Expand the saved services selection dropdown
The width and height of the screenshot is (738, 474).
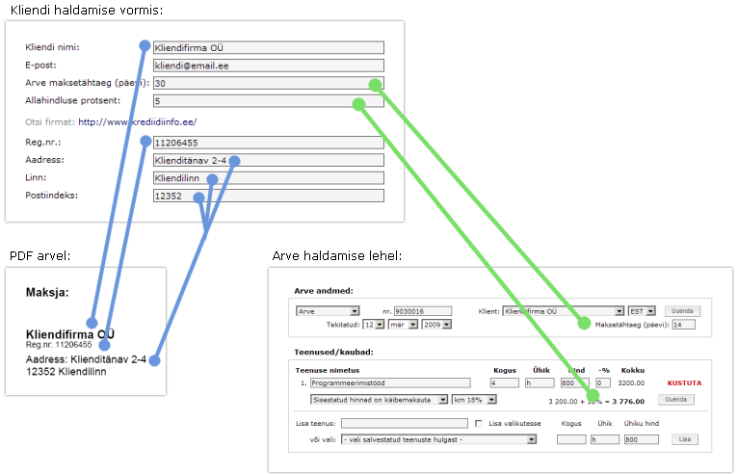click(438, 439)
